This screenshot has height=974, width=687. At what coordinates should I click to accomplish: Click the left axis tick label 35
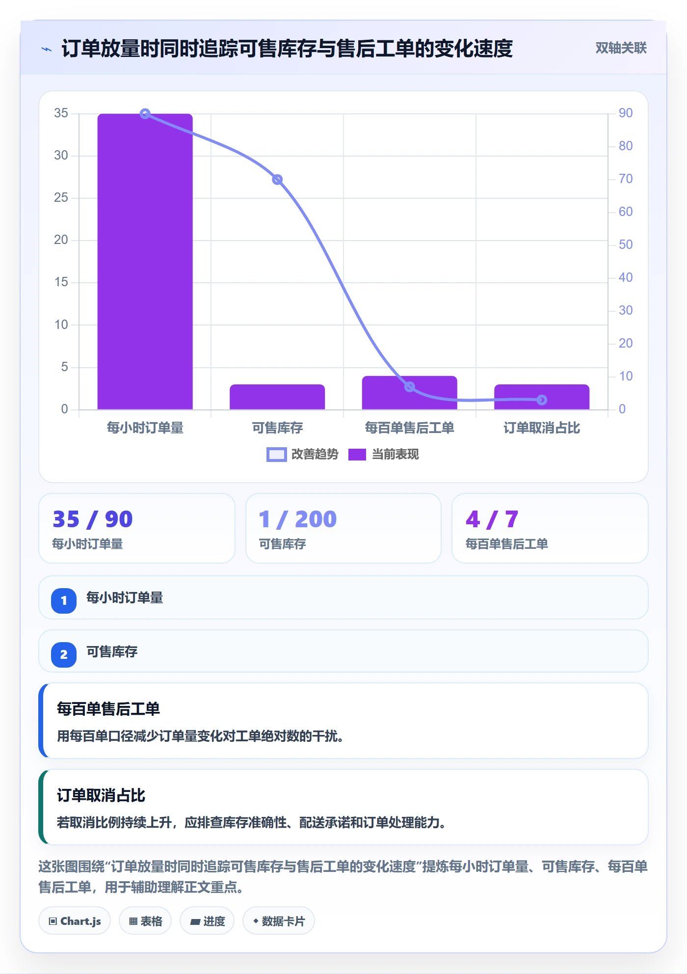pos(61,113)
